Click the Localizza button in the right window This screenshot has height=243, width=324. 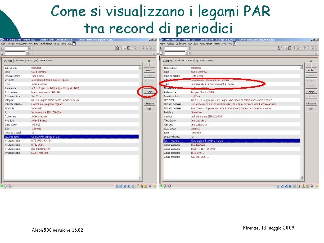click(x=311, y=70)
